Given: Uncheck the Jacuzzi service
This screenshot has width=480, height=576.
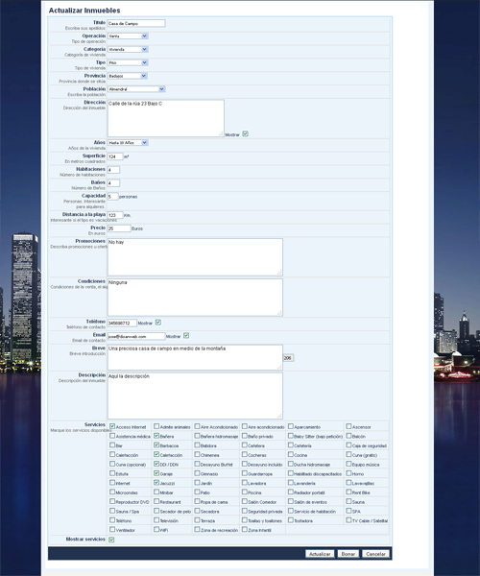Looking at the screenshot, I should coord(156,482).
